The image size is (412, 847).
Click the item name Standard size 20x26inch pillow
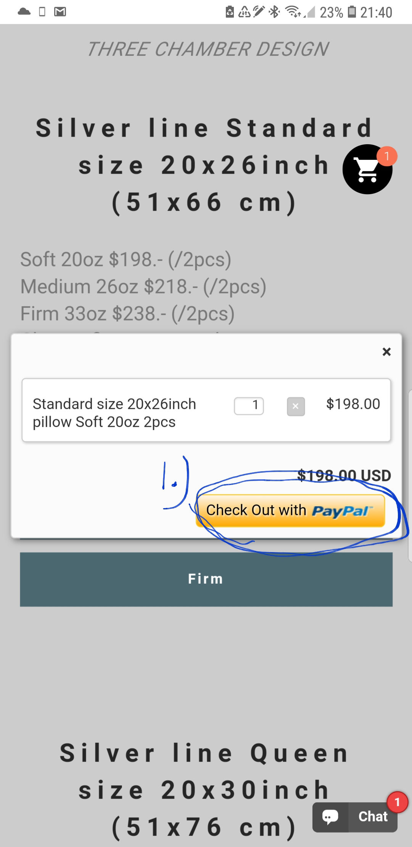(x=114, y=412)
